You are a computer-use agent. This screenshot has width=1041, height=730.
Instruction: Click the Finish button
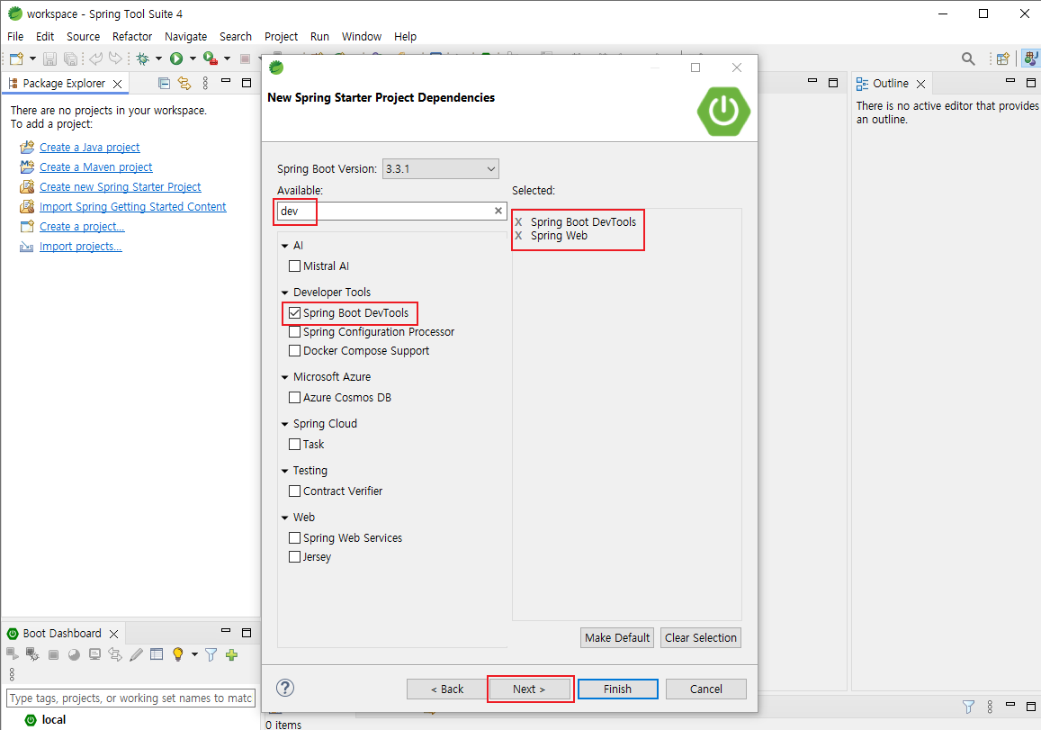617,689
